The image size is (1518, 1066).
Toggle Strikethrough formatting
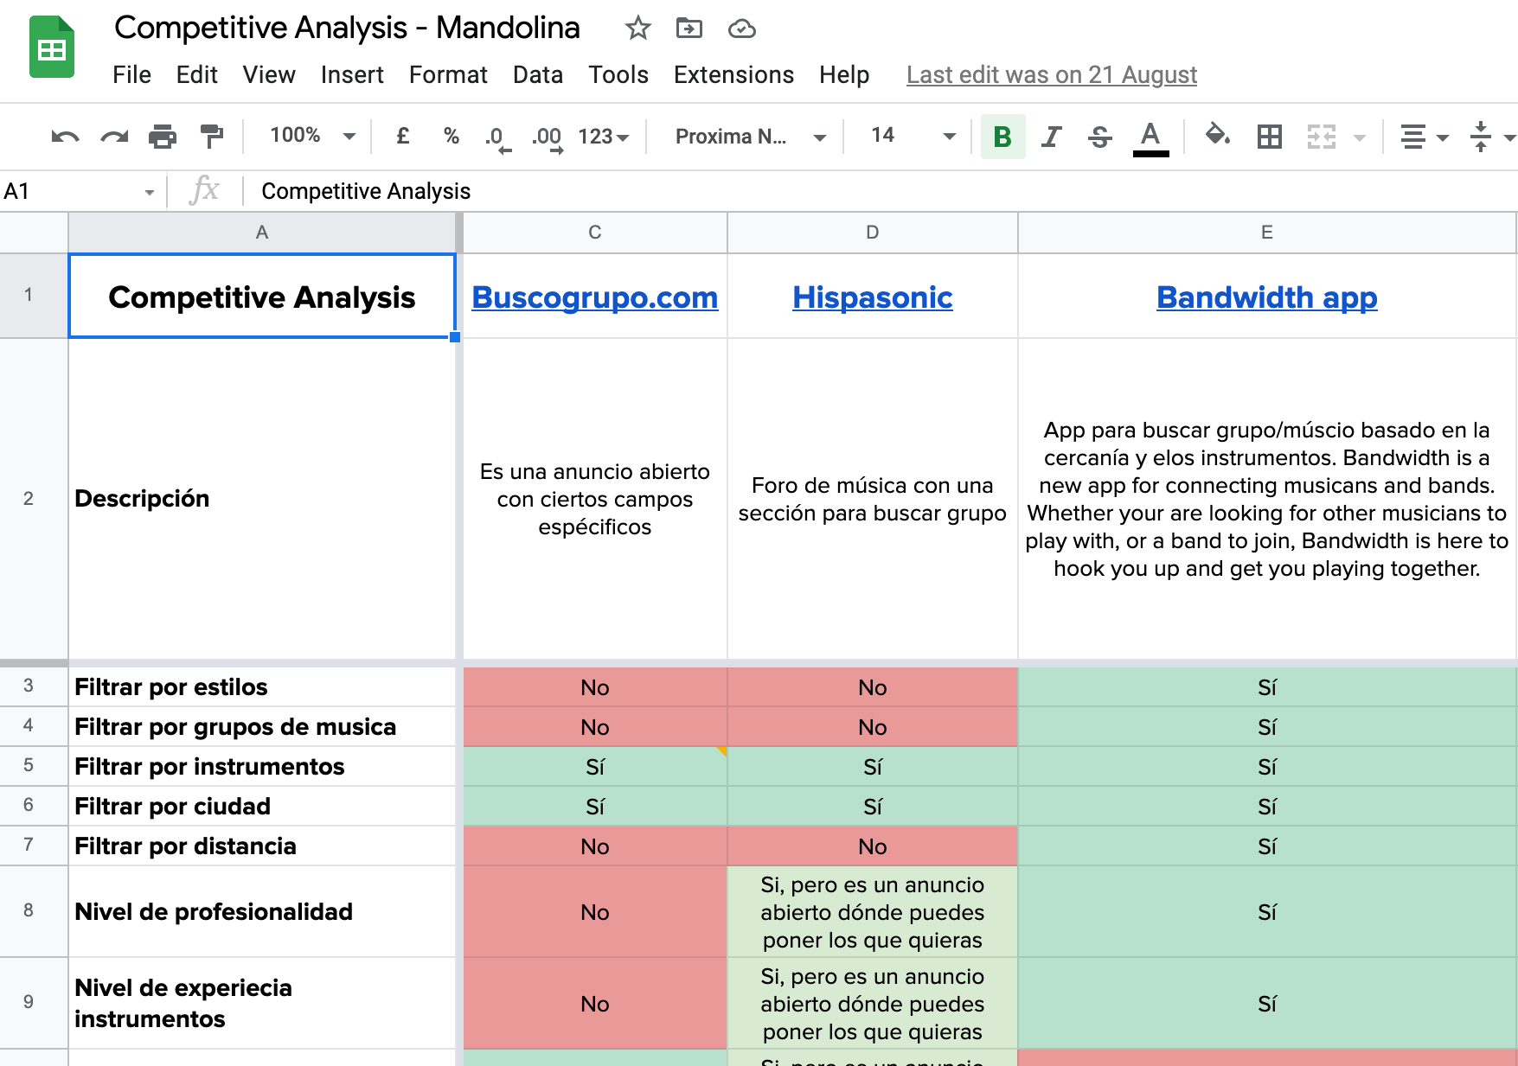click(1099, 136)
